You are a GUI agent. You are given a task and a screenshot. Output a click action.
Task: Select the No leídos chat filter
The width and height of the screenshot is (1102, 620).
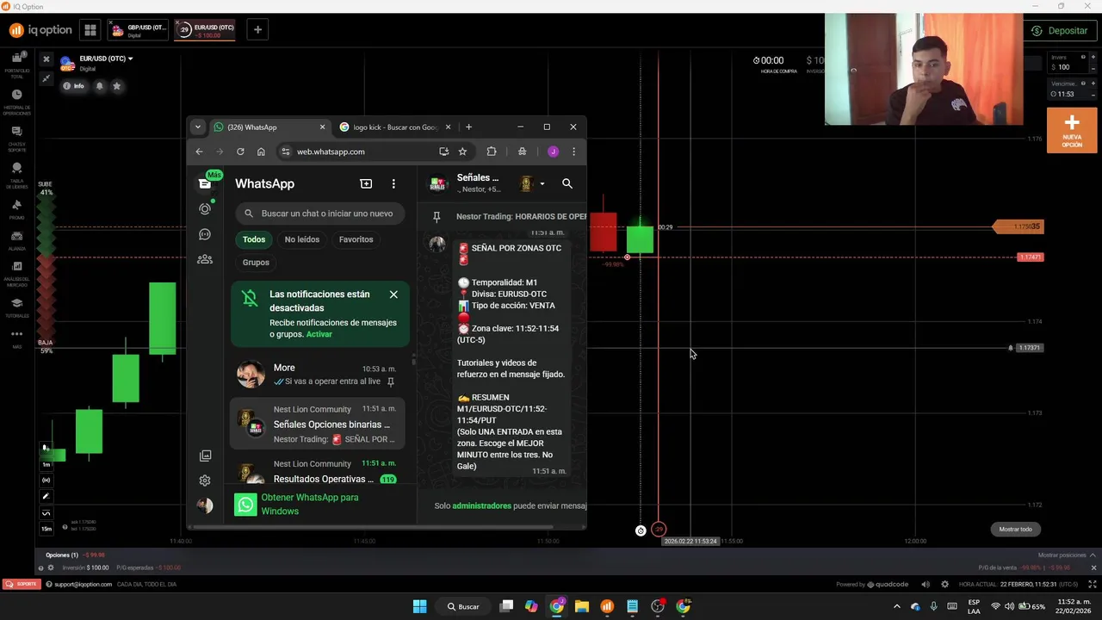tap(302, 239)
